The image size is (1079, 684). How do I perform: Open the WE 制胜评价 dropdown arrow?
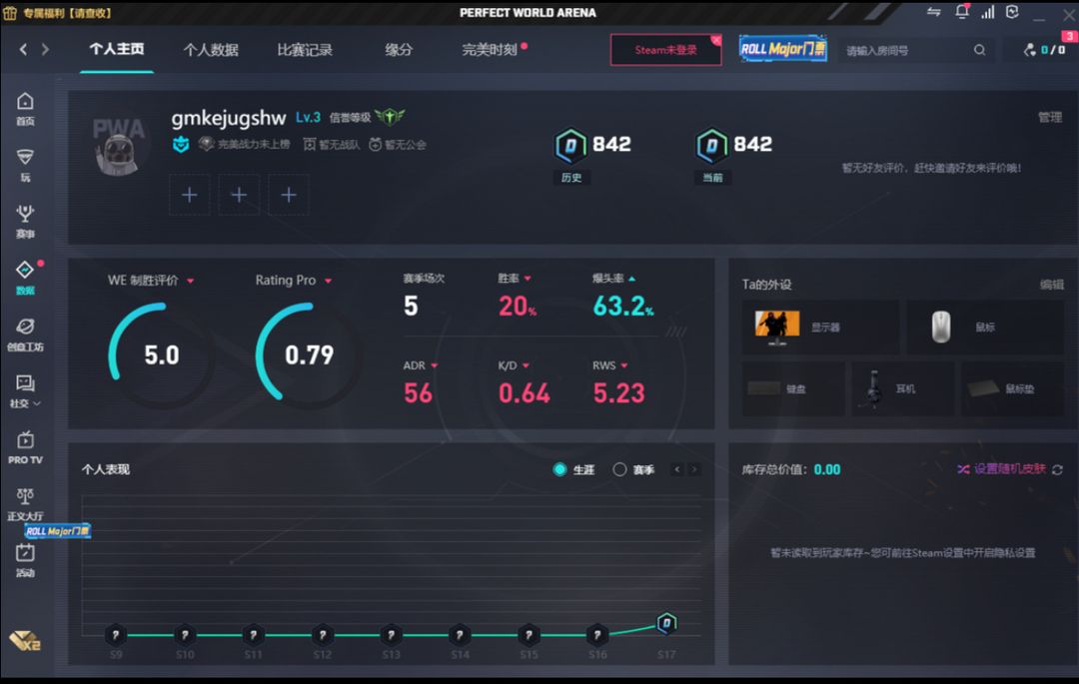[x=190, y=282]
